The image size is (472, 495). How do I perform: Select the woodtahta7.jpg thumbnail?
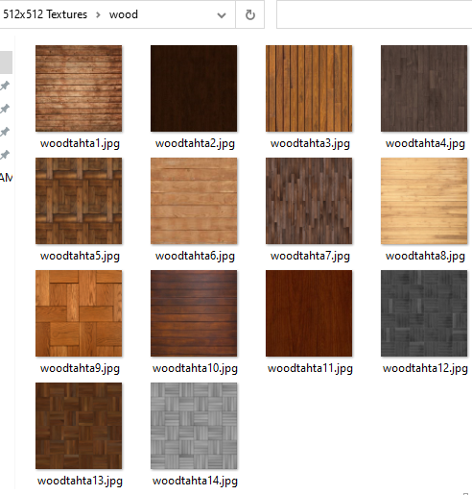309,201
